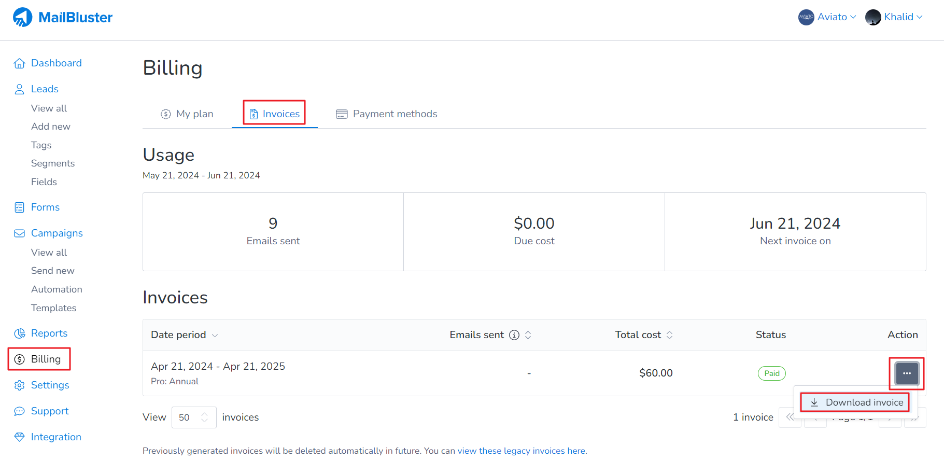
Task: Open Reports via pie chart icon
Action: (x=19, y=333)
